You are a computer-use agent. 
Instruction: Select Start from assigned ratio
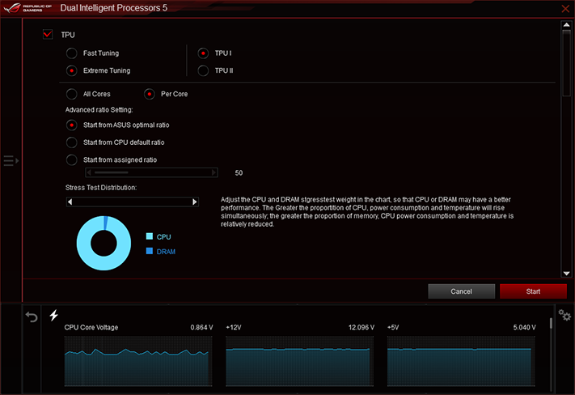click(x=71, y=159)
